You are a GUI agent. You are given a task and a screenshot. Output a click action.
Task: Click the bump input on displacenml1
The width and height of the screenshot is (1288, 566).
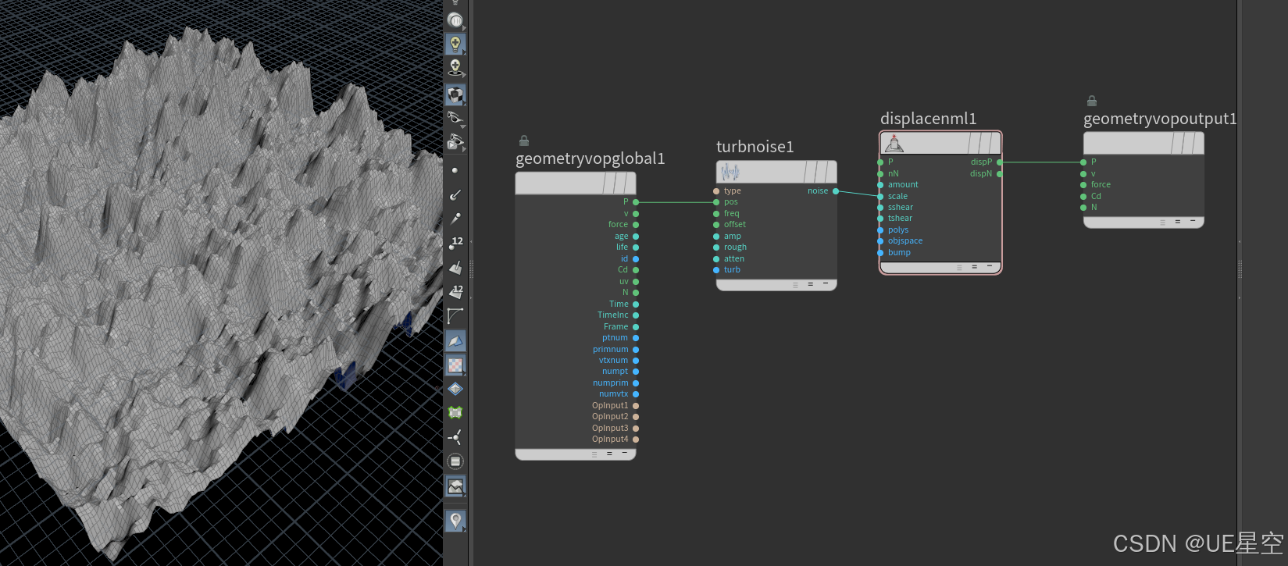[x=880, y=253]
